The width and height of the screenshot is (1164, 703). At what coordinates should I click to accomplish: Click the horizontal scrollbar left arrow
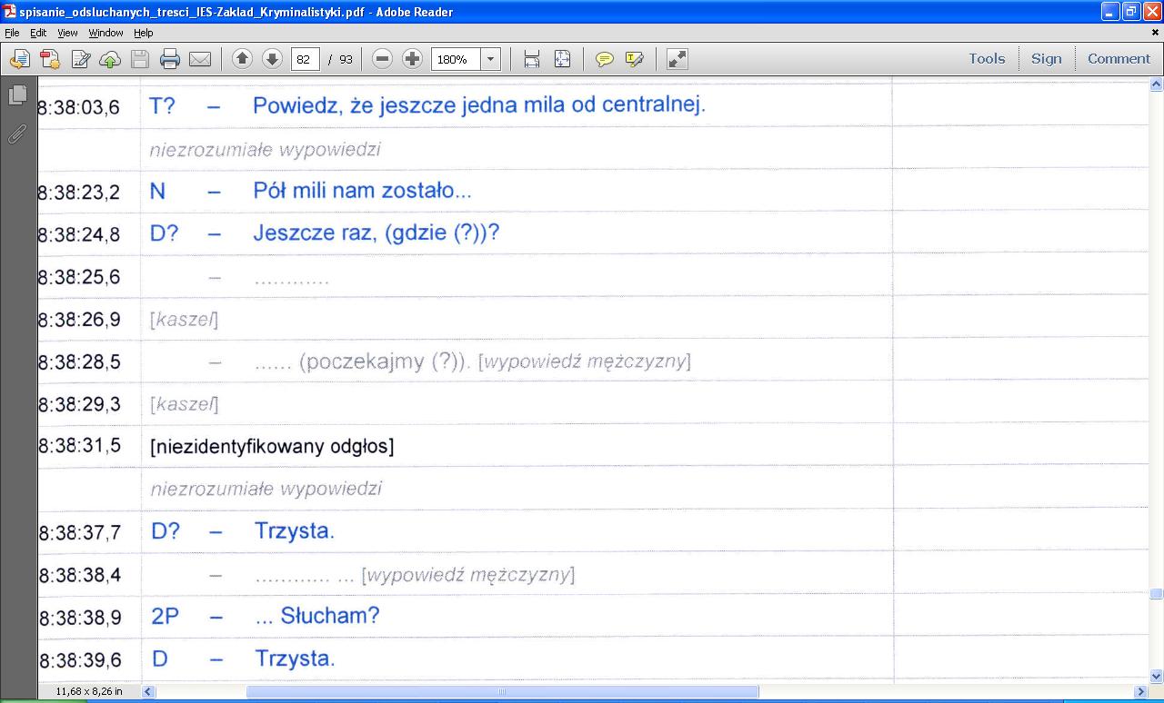tap(148, 692)
